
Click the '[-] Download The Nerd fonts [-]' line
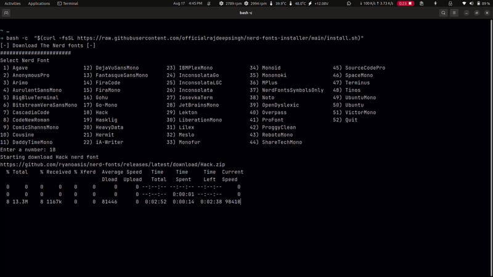pos(48,46)
